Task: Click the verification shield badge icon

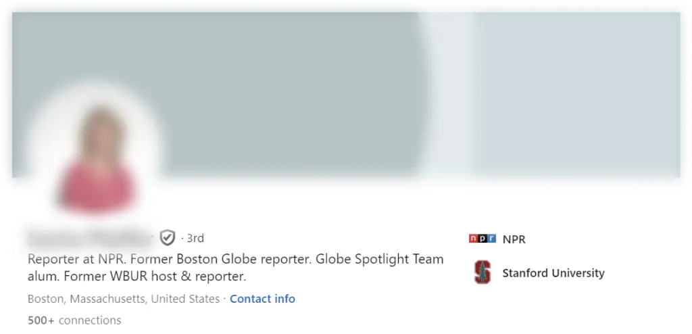Action: pos(168,238)
